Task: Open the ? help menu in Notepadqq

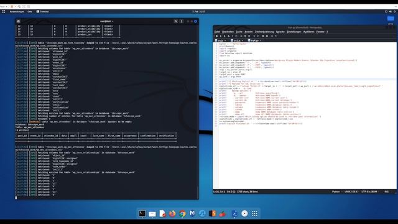Action: click(x=327, y=32)
